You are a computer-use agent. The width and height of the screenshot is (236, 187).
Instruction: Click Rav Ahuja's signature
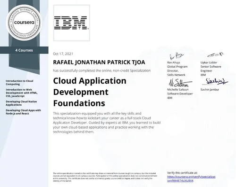[177, 56]
